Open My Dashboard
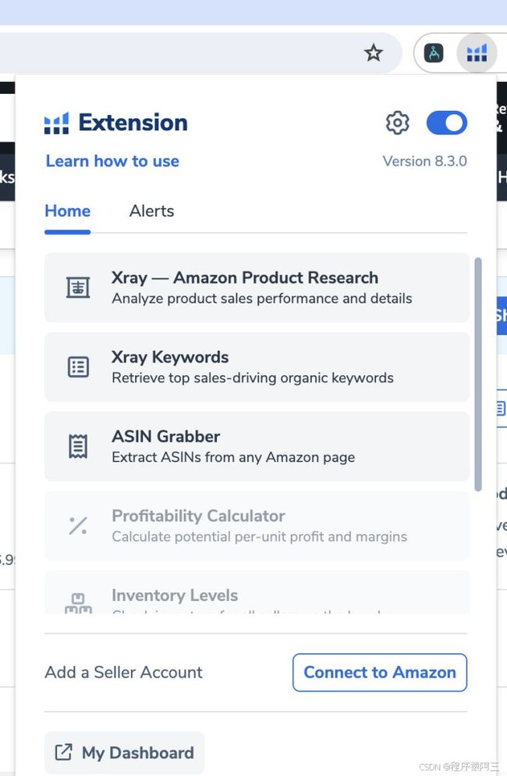 [125, 753]
